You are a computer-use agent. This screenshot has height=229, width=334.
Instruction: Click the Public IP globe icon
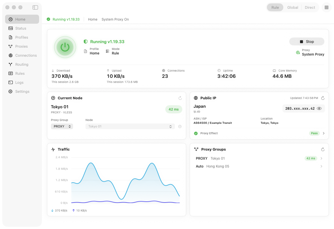point(196,98)
